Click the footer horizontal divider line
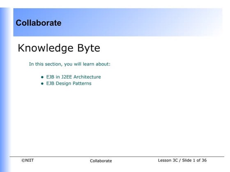This screenshot has height=172, width=230. [x=117, y=156]
